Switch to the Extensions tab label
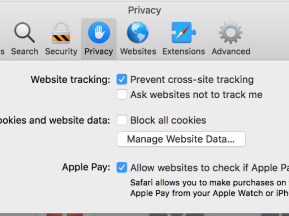Image resolution: width=289 pixels, height=216 pixels. pos(184,51)
